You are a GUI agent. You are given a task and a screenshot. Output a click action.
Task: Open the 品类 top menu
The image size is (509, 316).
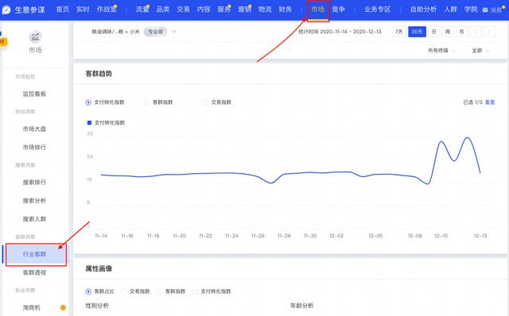tap(162, 10)
